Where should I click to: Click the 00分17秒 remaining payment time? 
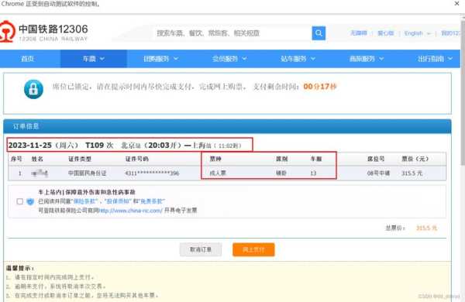(320, 87)
